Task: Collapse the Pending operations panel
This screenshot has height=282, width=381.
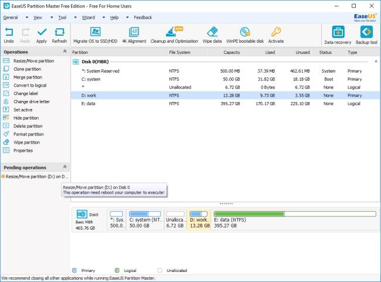Action: pos(65,167)
